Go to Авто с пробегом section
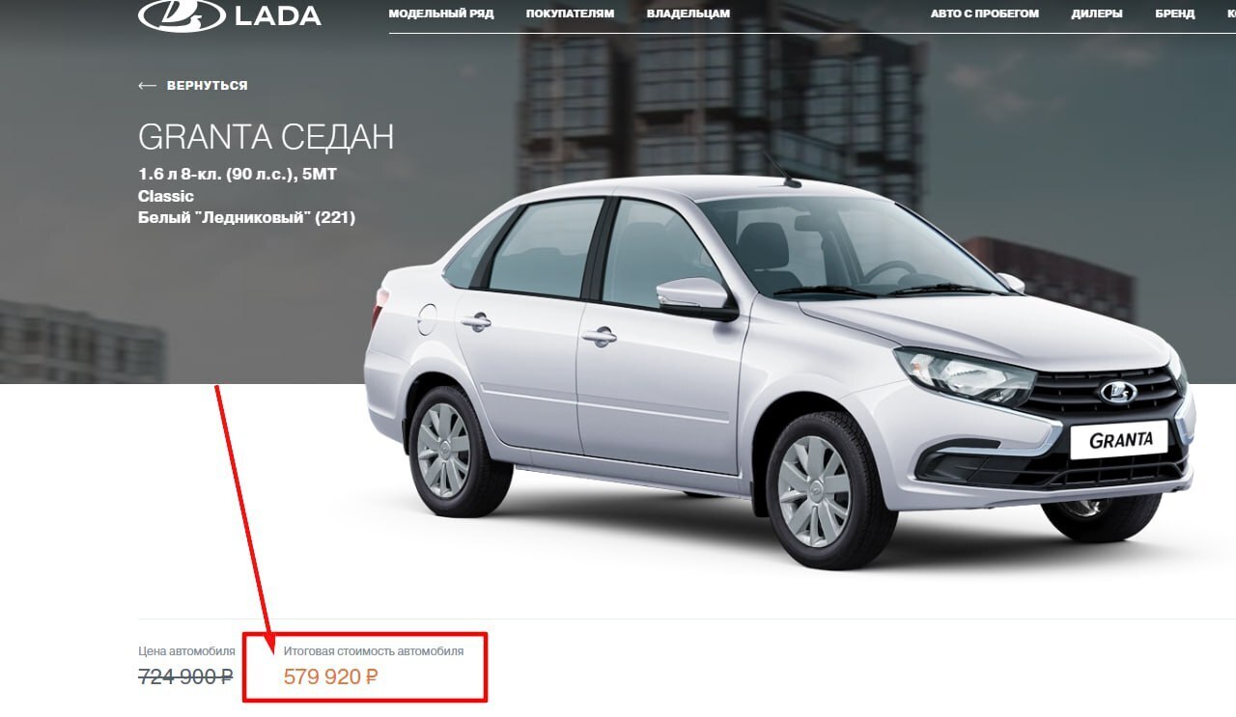Viewport: 1236px width, 717px height. [985, 14]
